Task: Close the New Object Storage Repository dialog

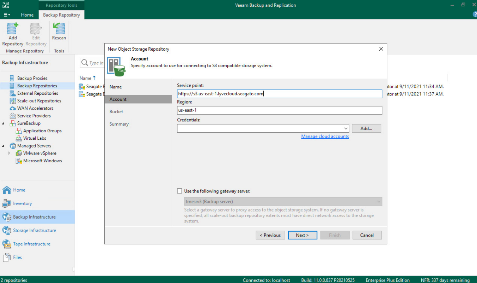Action: pos(381,49)
